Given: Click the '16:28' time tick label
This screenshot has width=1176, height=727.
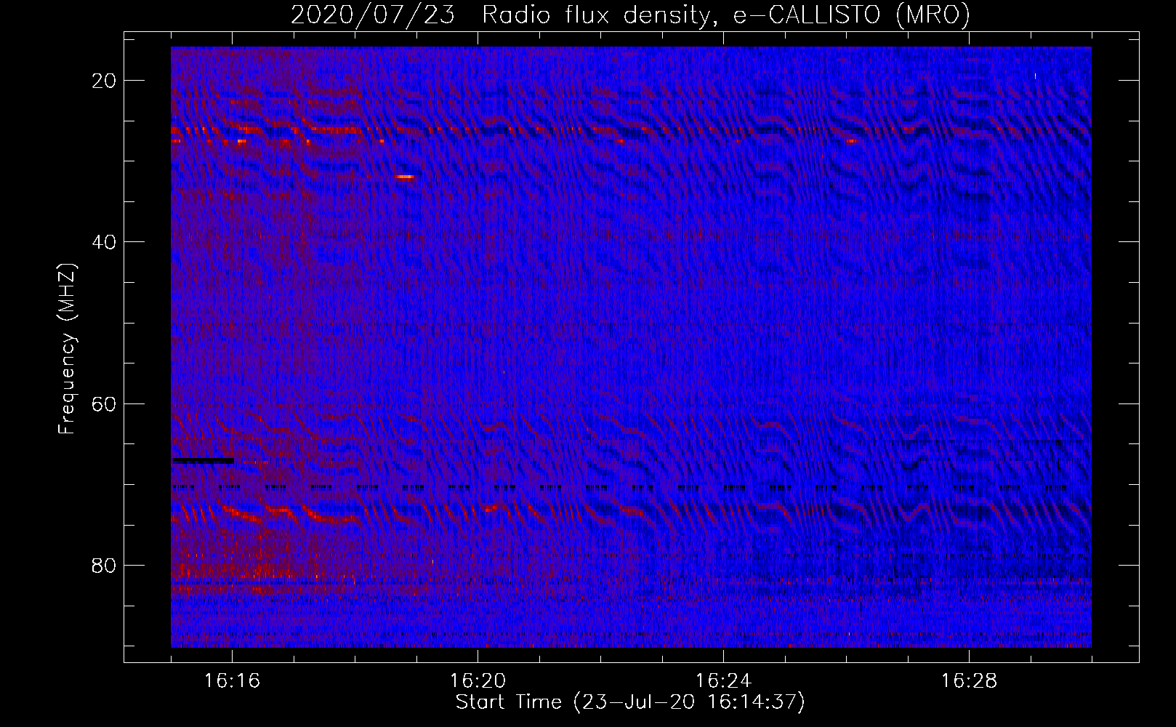Looking at the screenshot, I should [x=969, y=681].
